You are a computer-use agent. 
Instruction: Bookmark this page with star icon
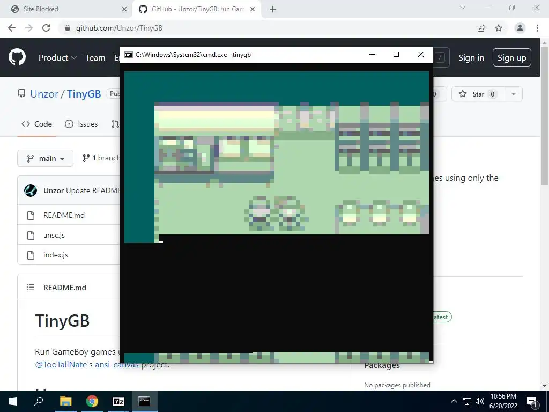click(499, 28)
